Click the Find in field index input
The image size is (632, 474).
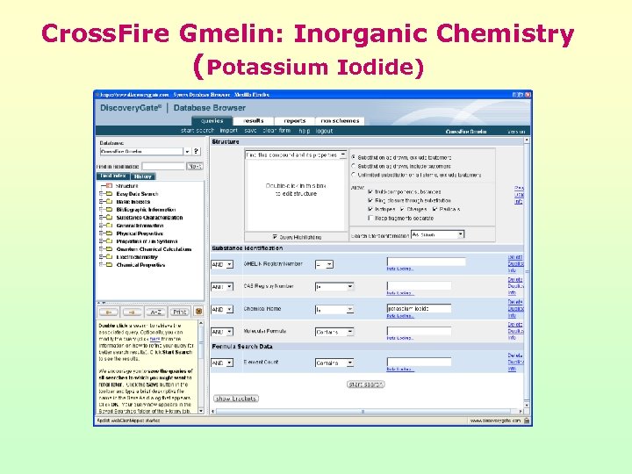click(163, 166)
